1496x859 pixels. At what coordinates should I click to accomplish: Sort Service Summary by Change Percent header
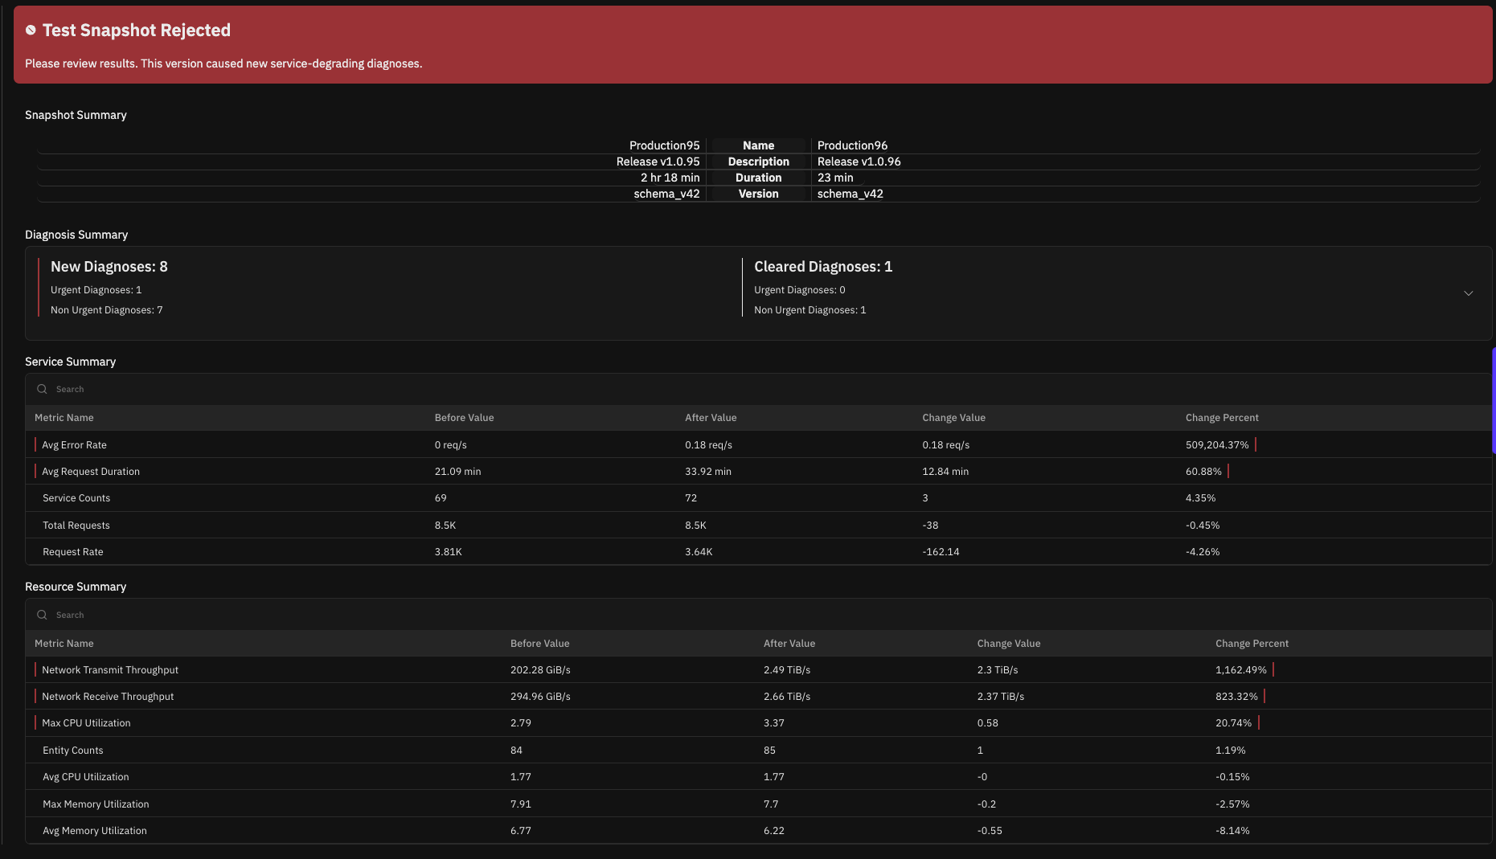coord(1222,418)
